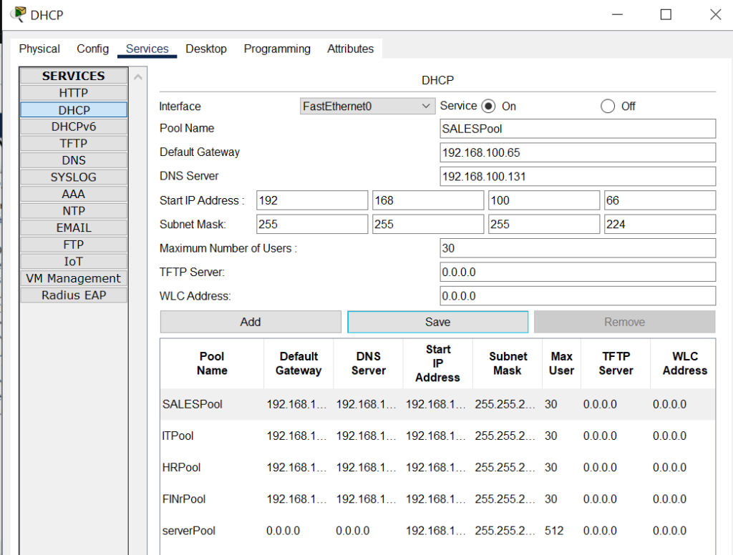Click the Default Gateway column header
This screenshot has width=733, height=555.
click(x=298, y=363)
